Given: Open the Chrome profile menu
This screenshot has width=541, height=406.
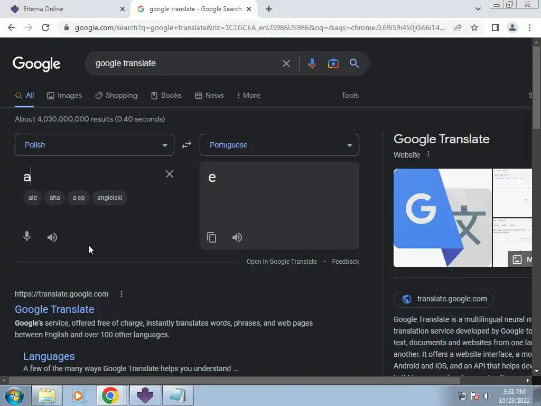Looking at the screenshot, I should pyautogui.click(x=512, y=27).
